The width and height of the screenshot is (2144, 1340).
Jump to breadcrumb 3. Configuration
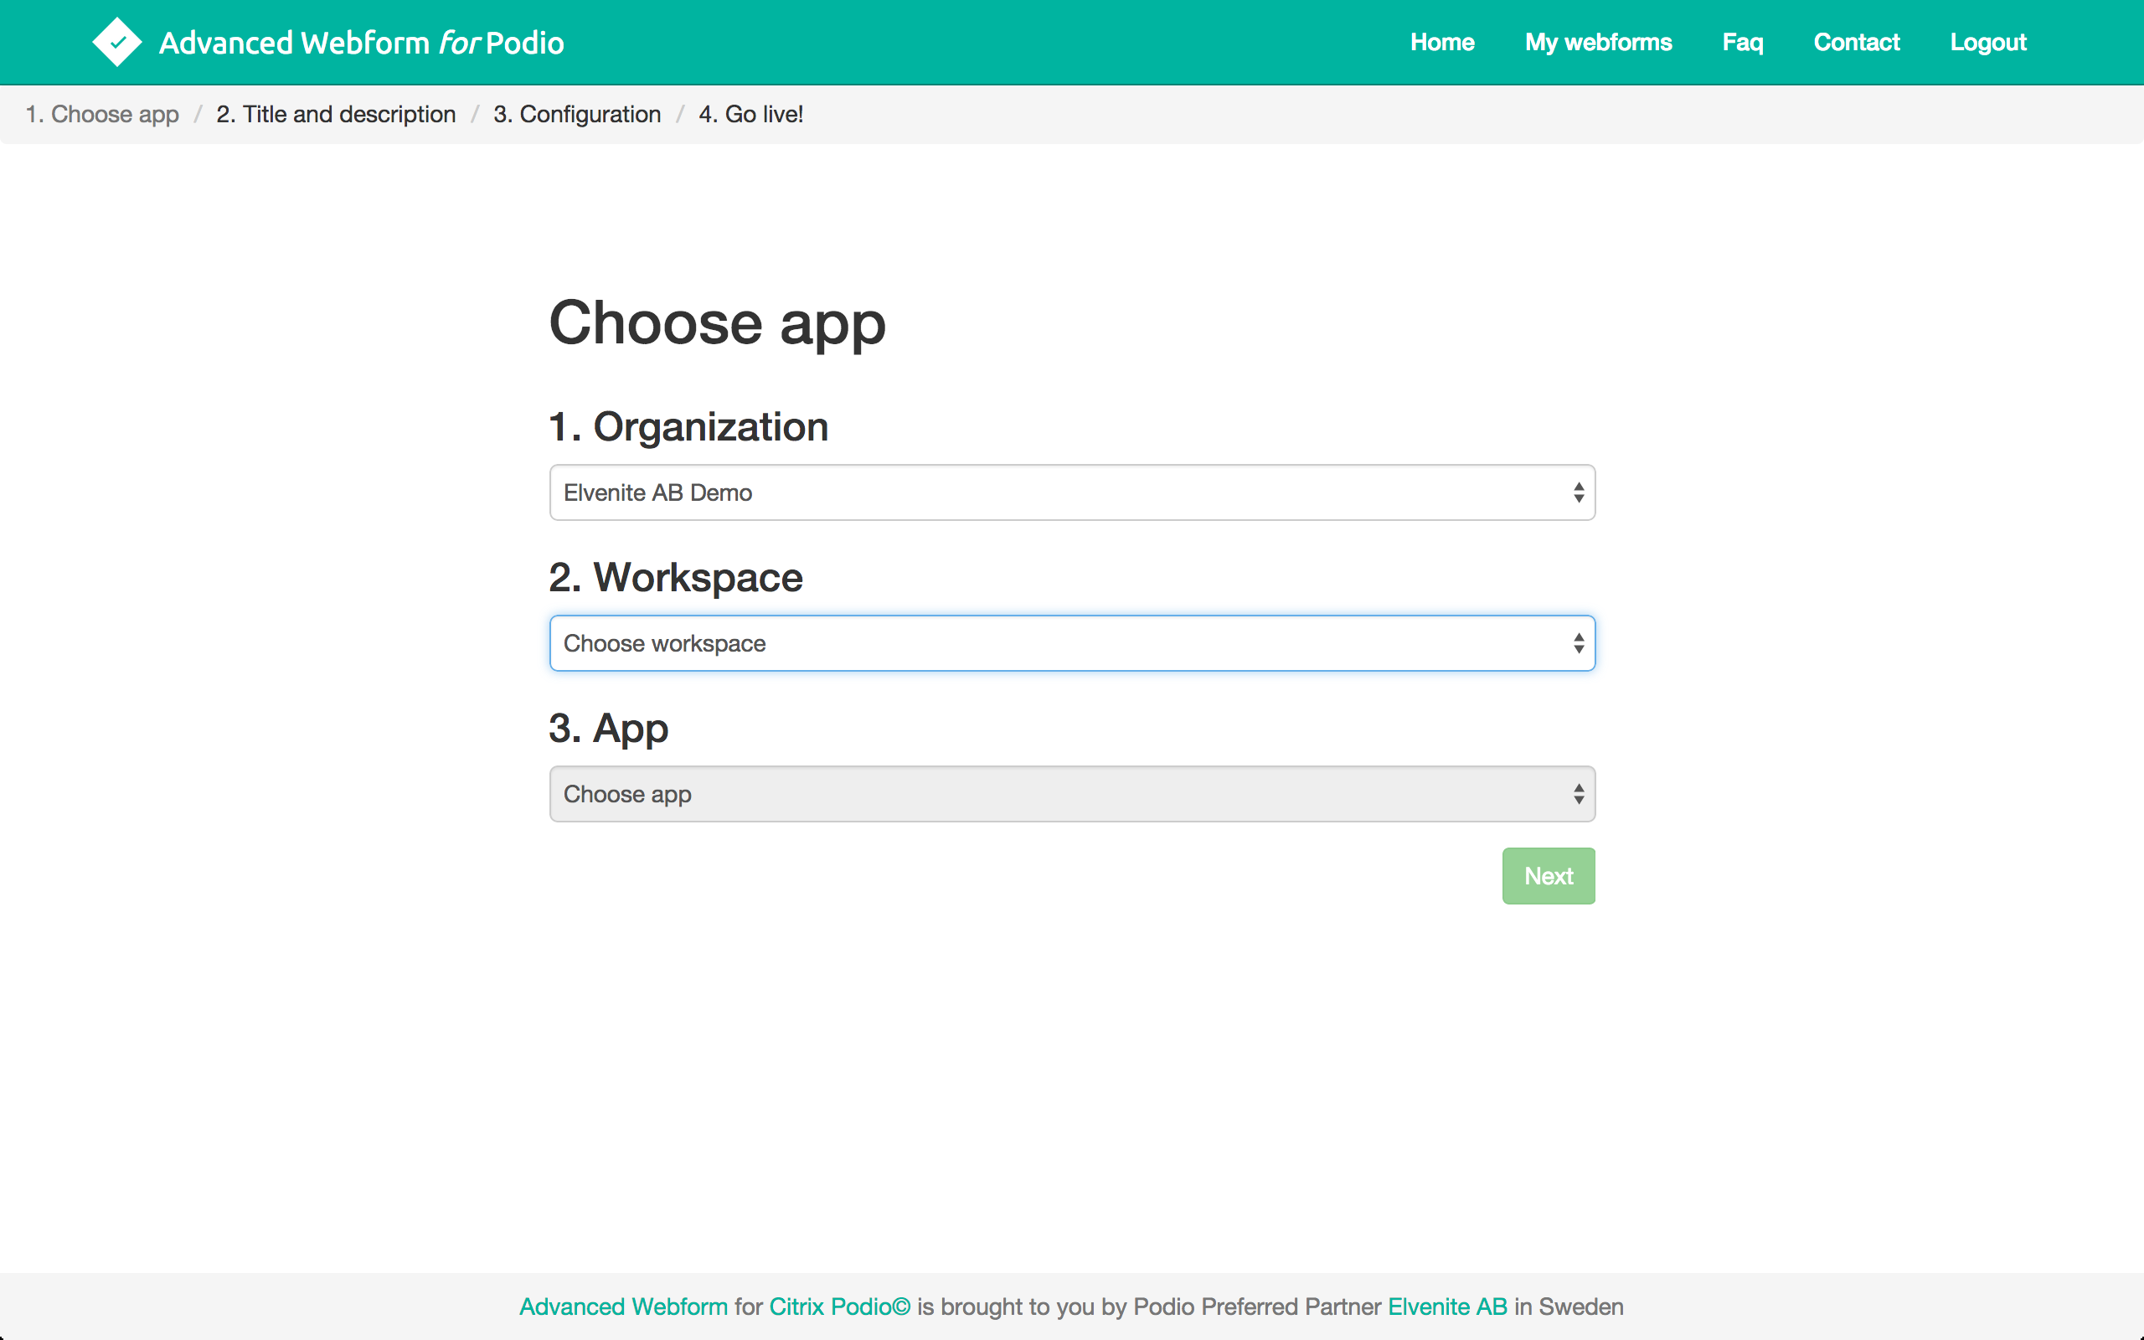pyautogui.click(x=577, y=115)
